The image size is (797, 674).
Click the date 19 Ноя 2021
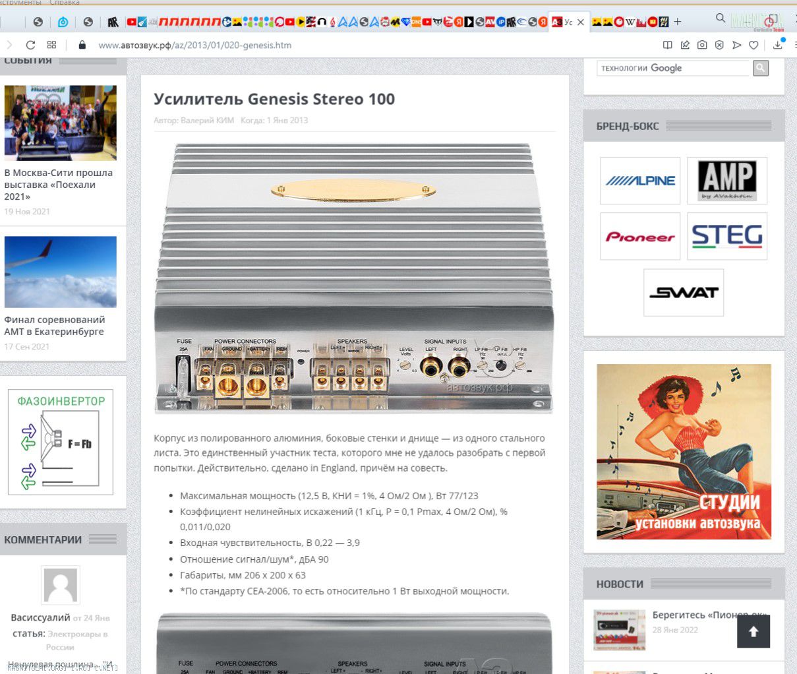point(27,212)
